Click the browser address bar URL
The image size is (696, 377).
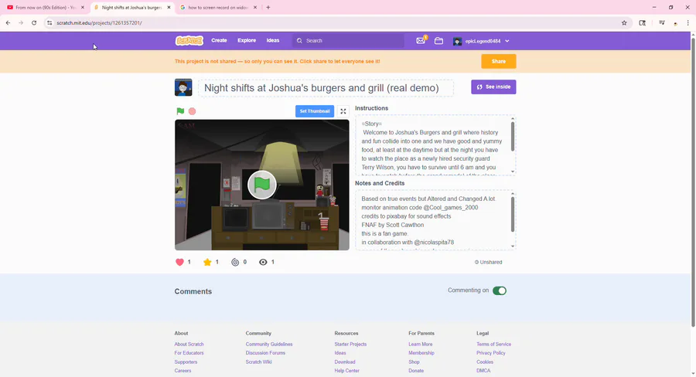(x=100, y=22)
